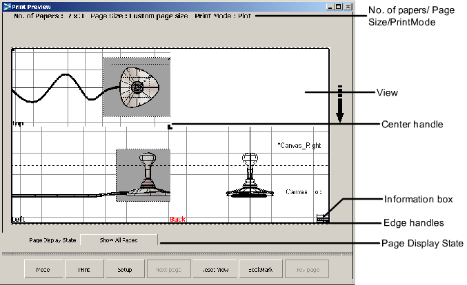Click the Prev page button
Image resolution: width=467 pixels, height=285 pixels.
pos(307,269)
